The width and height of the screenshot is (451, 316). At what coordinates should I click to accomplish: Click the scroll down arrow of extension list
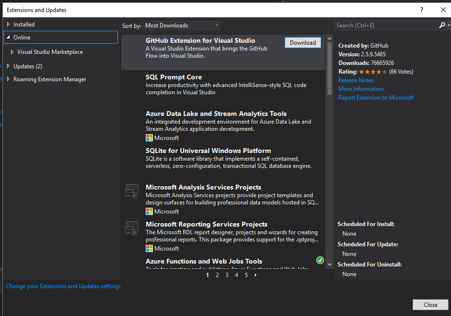coord(330,265)
